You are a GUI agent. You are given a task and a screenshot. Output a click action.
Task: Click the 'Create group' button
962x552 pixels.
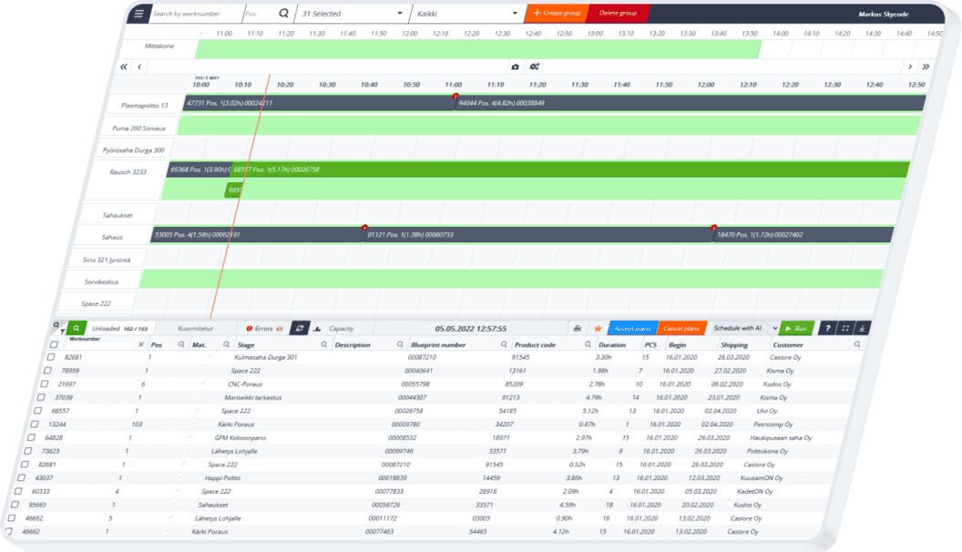click(x=557, y=13)
